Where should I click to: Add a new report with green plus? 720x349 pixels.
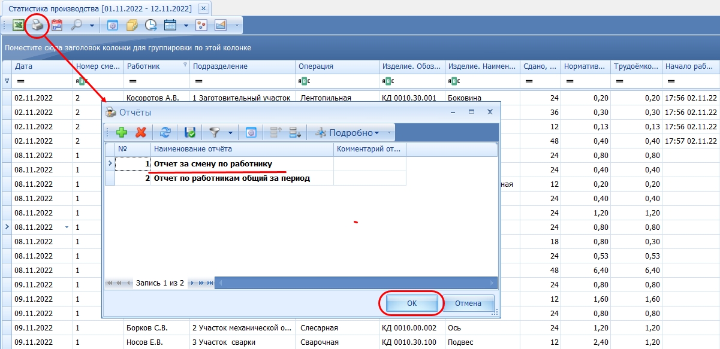[x=122, y=133]
